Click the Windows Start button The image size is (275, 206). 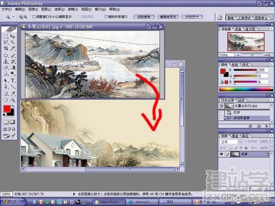(13, 202)
